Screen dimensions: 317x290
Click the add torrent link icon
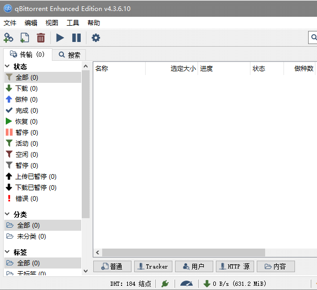pos(8,38)
